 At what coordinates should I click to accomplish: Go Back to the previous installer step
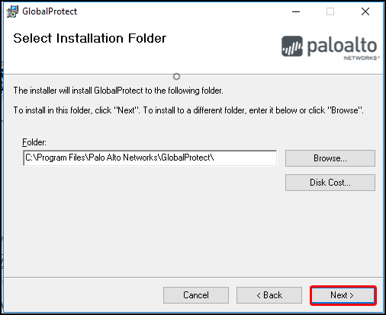pos(269,295)
